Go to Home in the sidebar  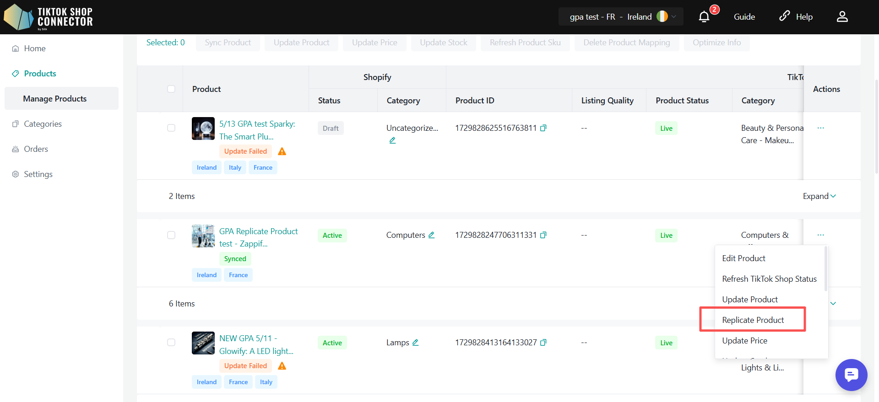35,48
